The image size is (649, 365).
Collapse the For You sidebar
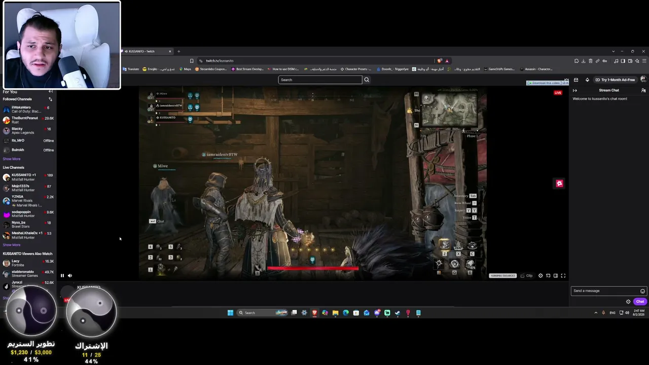click(50, 92)
